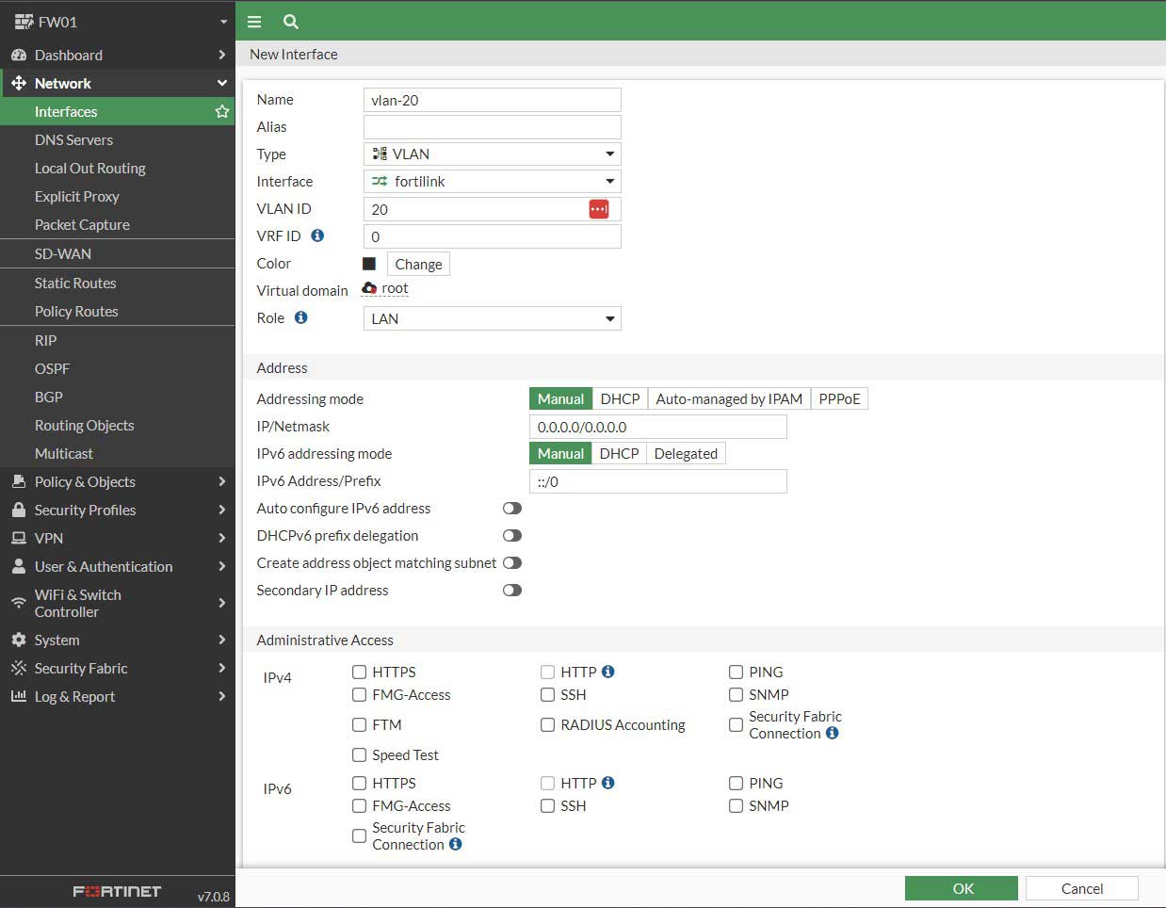Click the Security Fabric Connection info icon

[x=832, y=733]
